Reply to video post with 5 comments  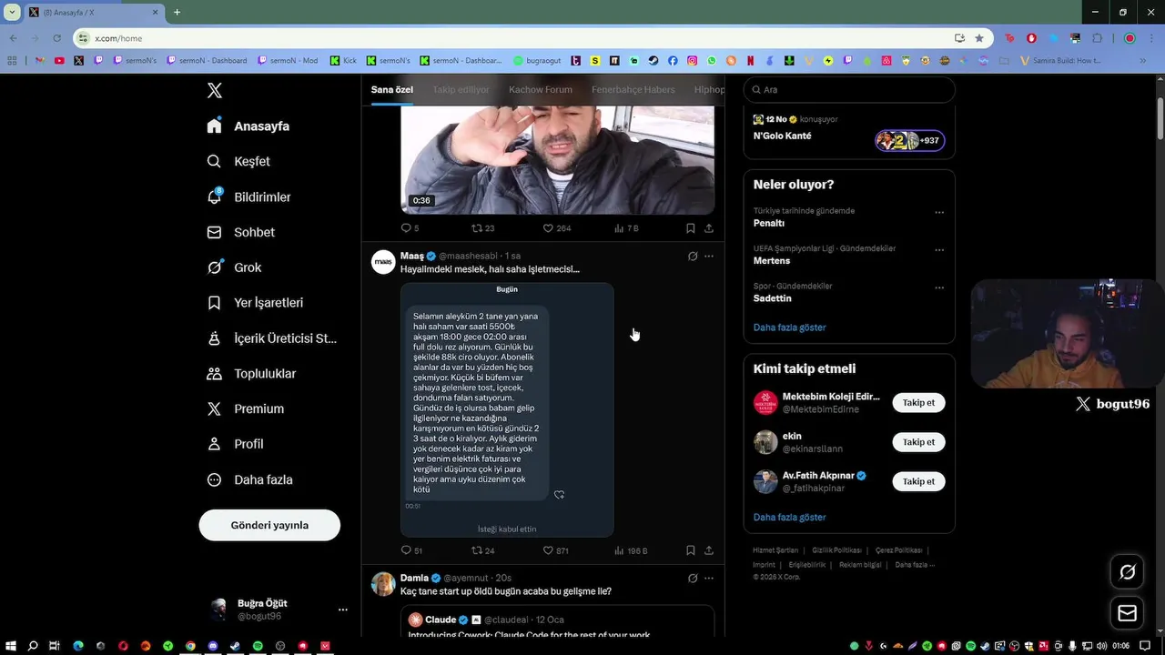[410, 228]
